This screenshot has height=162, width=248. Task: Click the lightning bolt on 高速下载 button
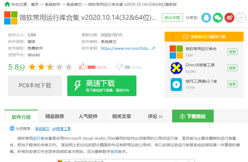click(x=77, y=86)
